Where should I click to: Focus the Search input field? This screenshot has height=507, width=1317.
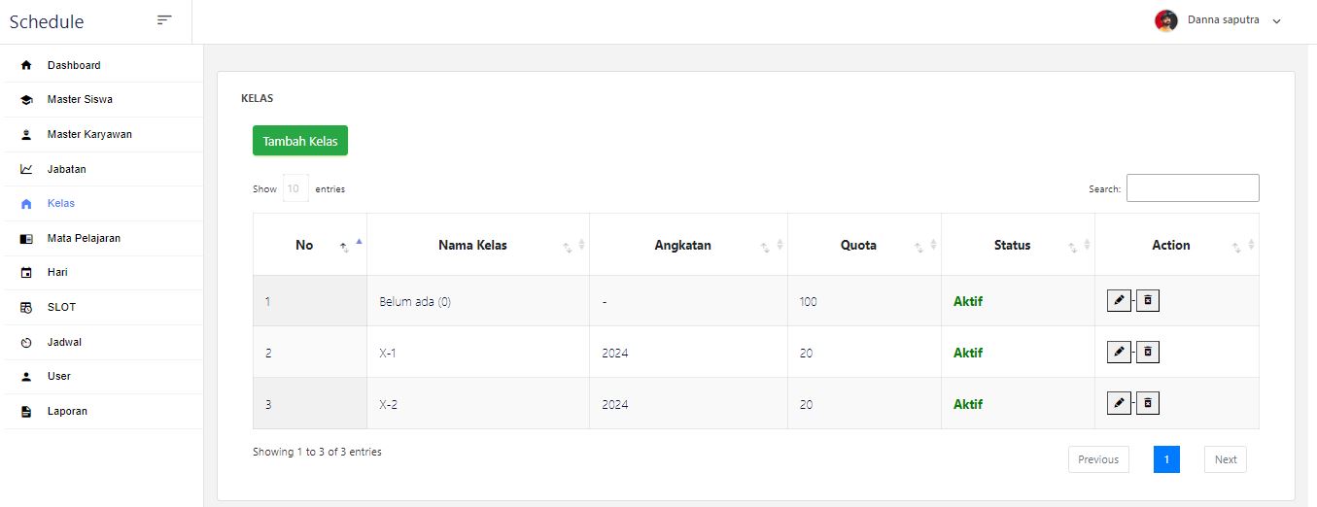[x=1192, y=188]
